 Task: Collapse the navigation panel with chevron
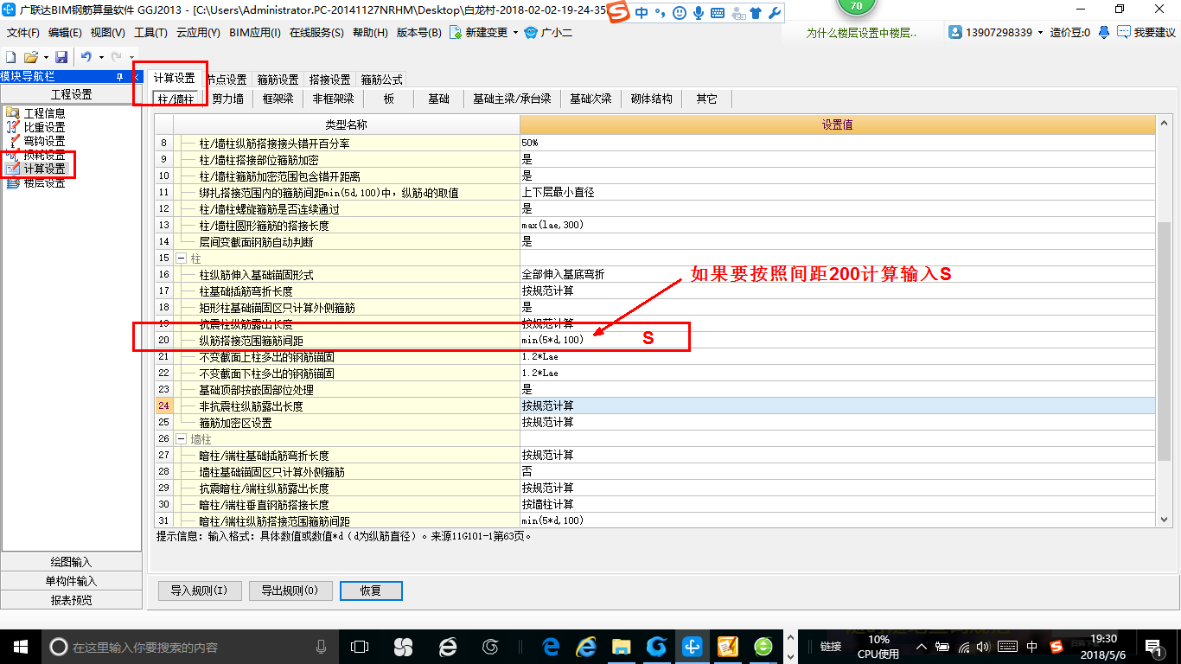[137, 77]
